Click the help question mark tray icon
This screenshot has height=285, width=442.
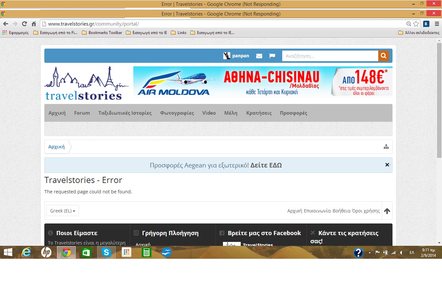tap(359, 253)
